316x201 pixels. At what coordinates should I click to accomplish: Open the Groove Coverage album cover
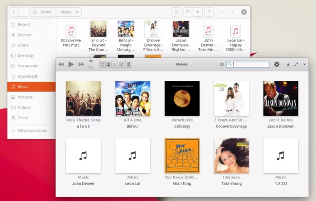(x=231, y=98)
